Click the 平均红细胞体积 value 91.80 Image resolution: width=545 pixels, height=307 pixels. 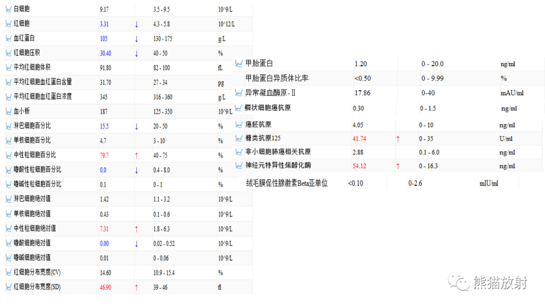point(105,68)
